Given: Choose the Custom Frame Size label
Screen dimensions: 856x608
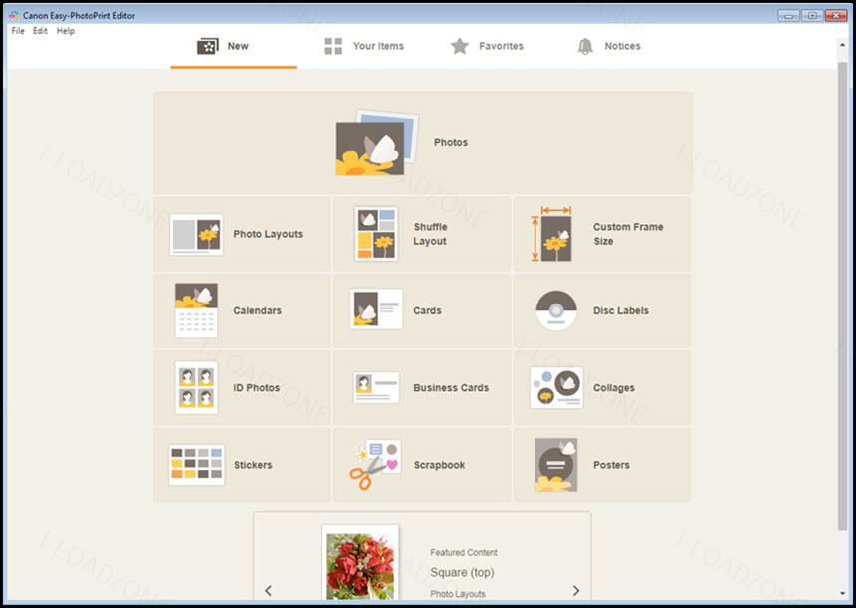Looking at the screenshot, I should pos(628,234).
